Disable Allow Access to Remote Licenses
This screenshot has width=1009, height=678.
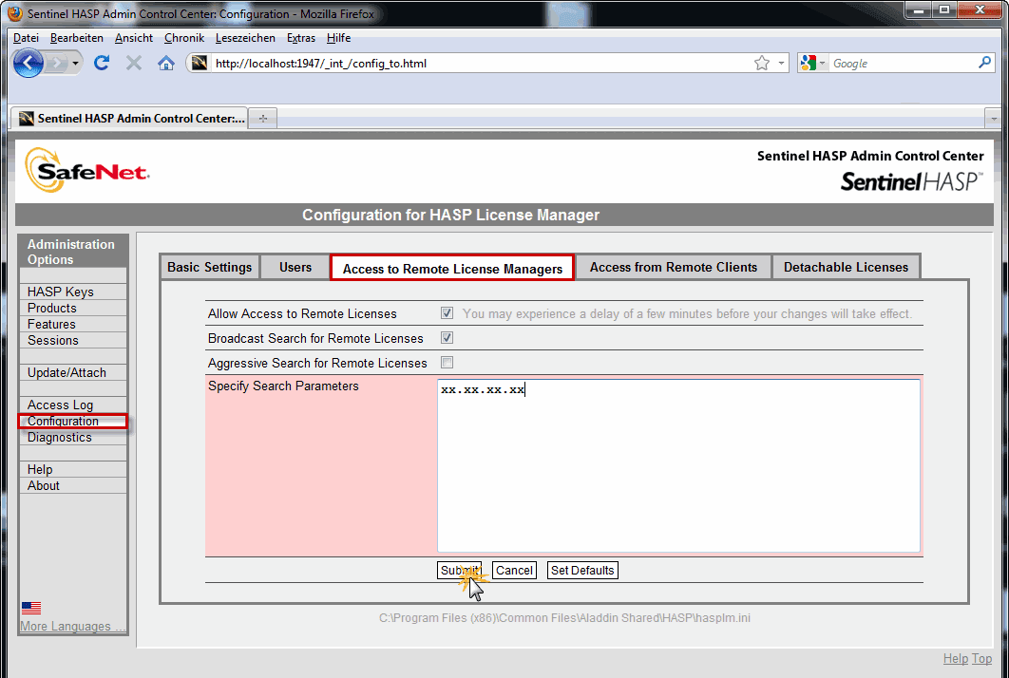point(446,313)
